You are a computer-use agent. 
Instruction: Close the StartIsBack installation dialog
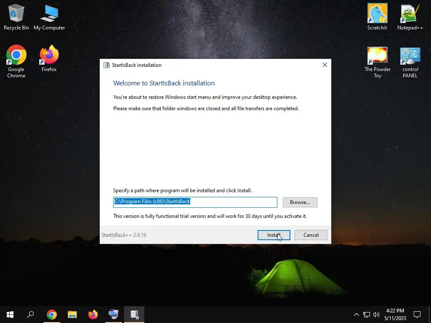(325, 65)
